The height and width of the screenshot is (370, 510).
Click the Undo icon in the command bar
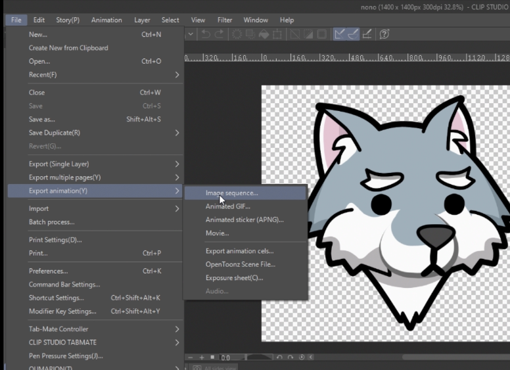(205, 34)
